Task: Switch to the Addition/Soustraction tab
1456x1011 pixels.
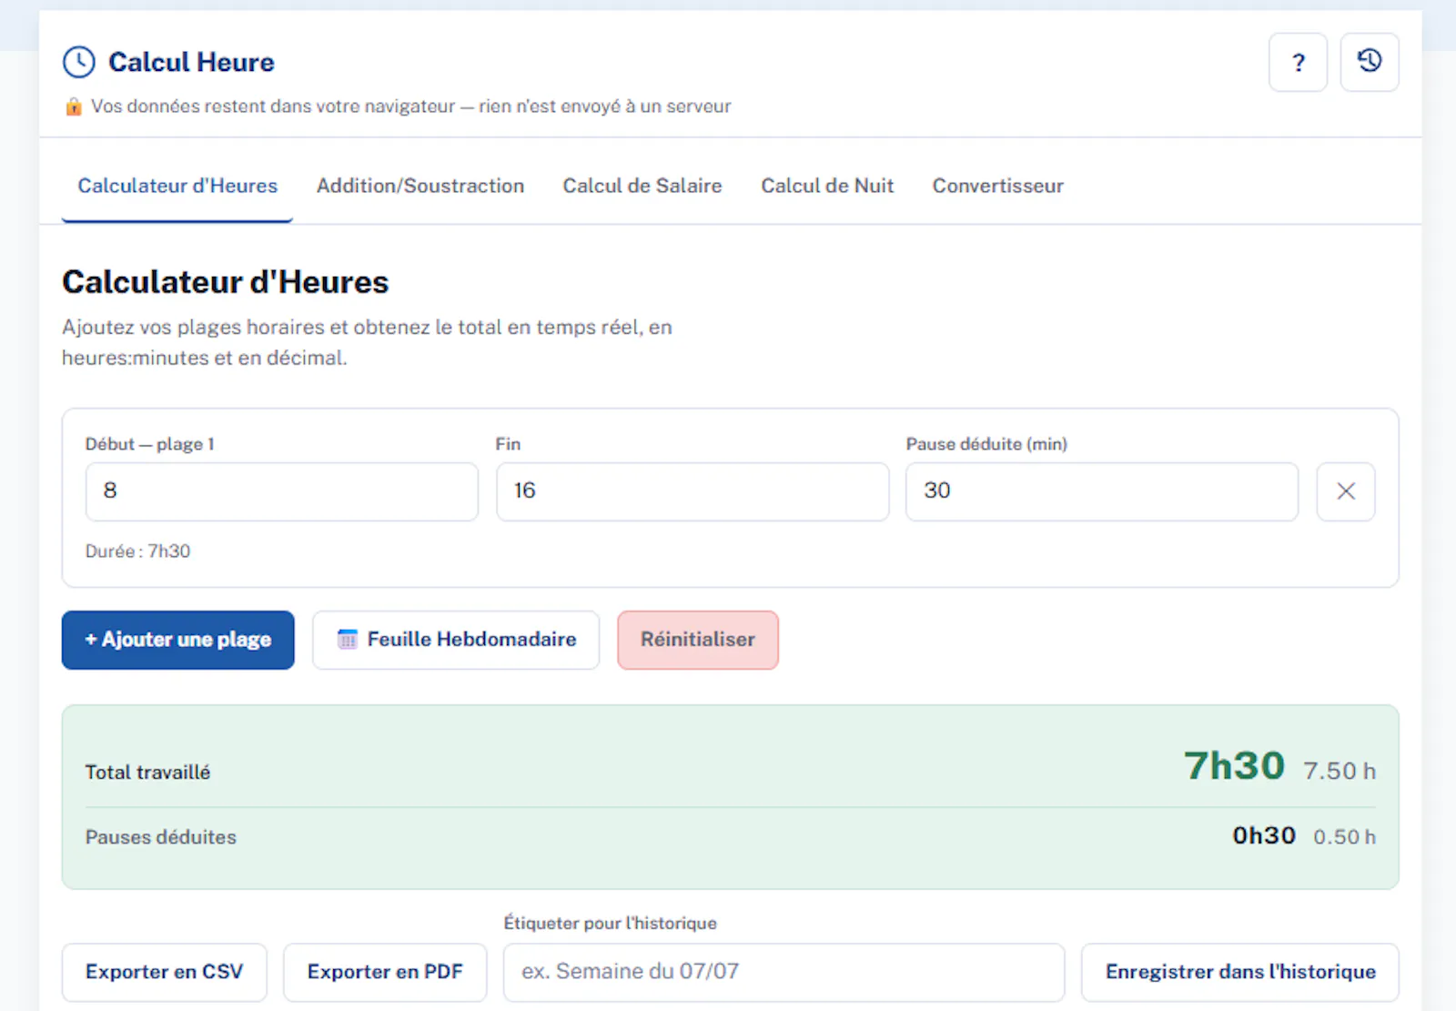Action: pos(420,186)
